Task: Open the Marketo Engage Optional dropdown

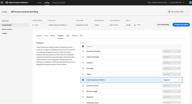Action: coord(172,91)
